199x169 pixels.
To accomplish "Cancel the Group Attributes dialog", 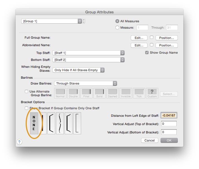I will tap(149, 140).
